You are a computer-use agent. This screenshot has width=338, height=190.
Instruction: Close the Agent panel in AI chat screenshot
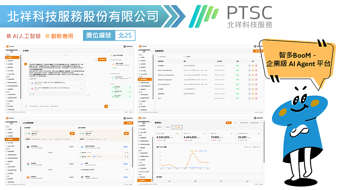pyautogui.click(x=131, y=55)
